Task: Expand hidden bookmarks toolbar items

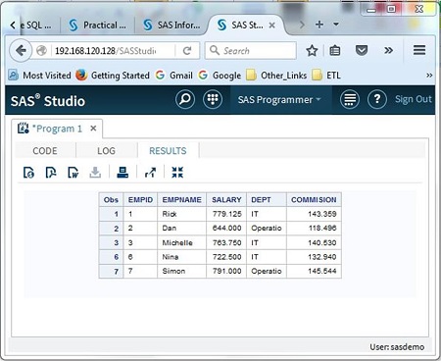Action: (429, 76)
